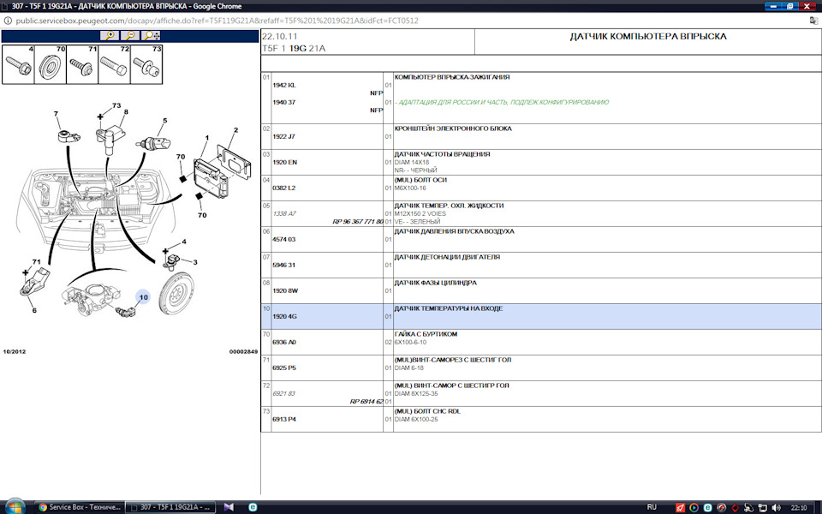Open superseded part number 1338 A7
This screenshot has width=822, height=514.
[284, 213]
